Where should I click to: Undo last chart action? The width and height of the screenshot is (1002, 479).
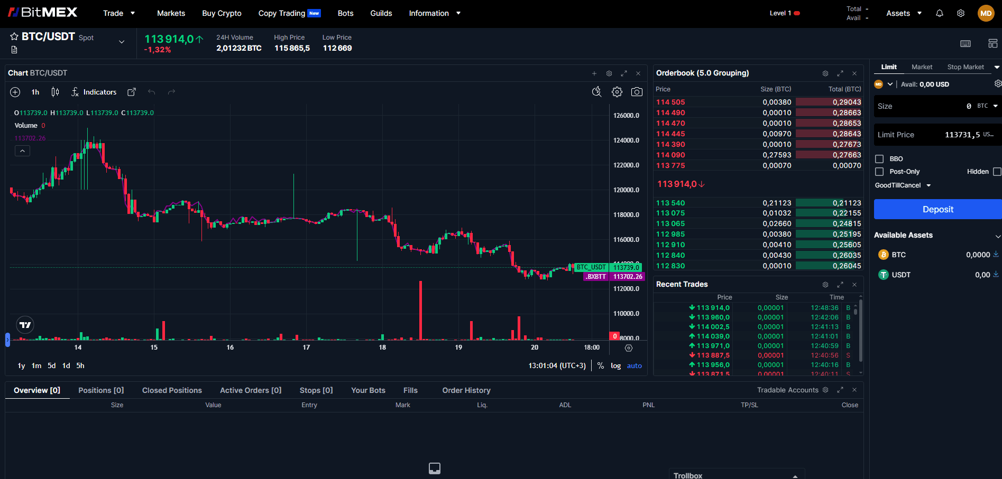pos(152,92)
